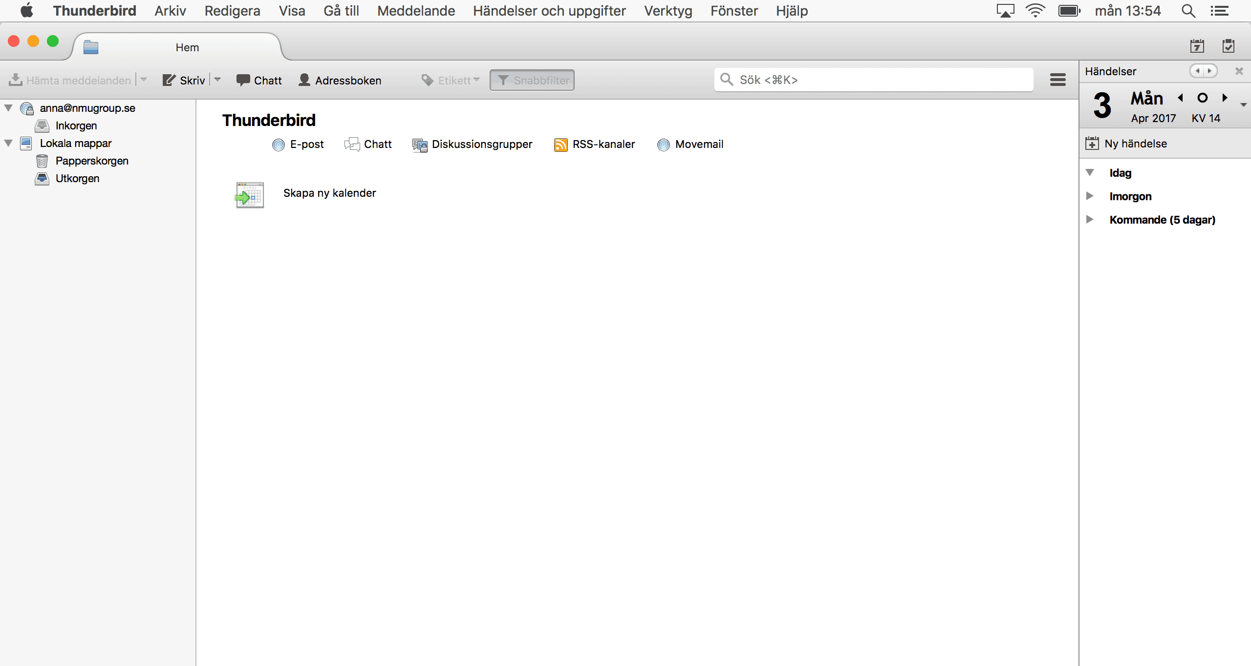Expand the Lokala mappar tree item
Screen dimensions: 1251x666
click(9, 142)
